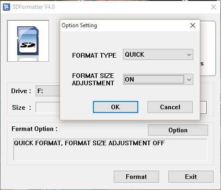Close the Option Setting dialog with X
The width and height of the screenshot is (221, 190).
[193, 25]
